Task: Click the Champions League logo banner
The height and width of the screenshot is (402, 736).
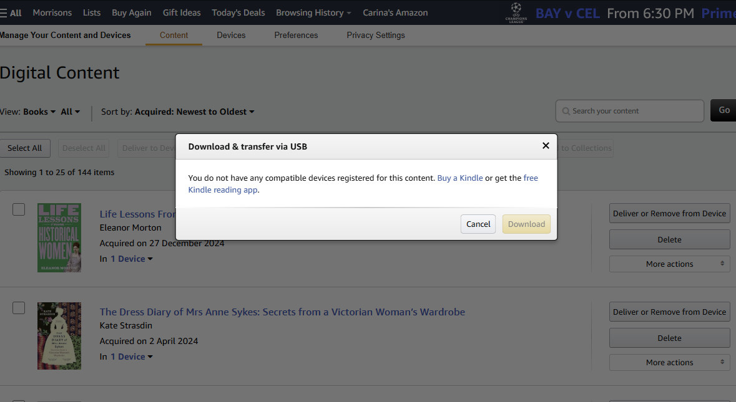Action: (x=516, y=12)
